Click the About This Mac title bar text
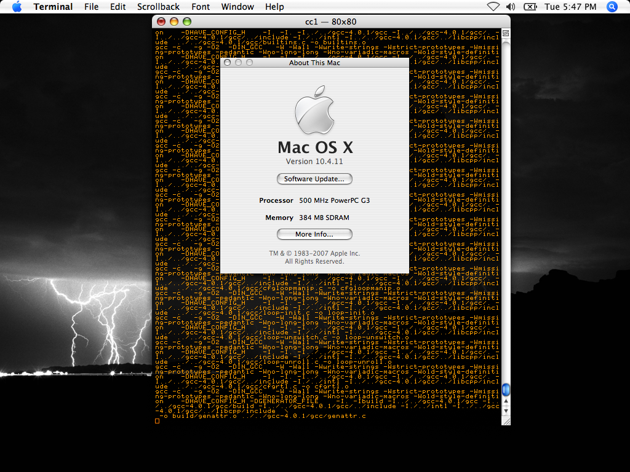Viewport: 630px width, 472px height. pyautogui.click(x=314, y=63)
